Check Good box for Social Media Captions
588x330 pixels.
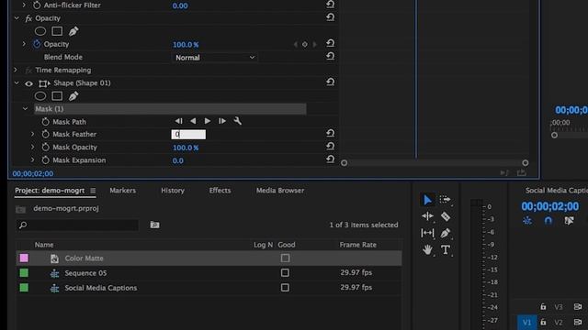(x=285, y=287)
